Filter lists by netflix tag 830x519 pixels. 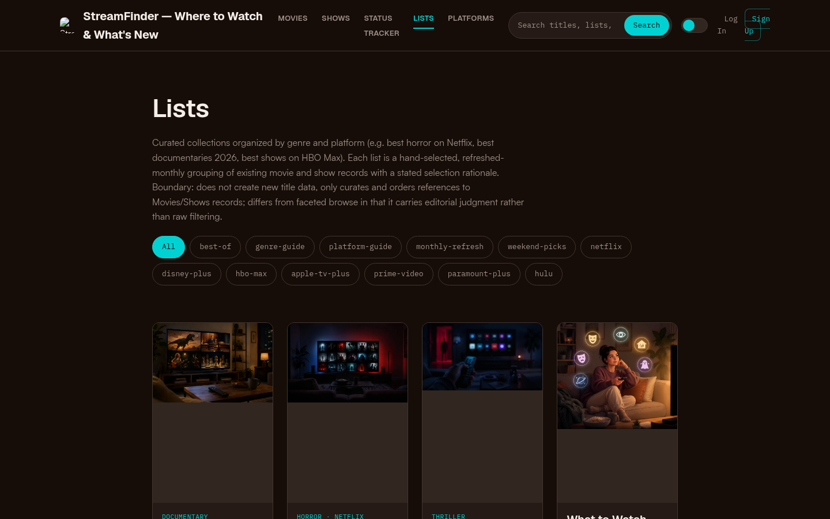tap(606, 247)
